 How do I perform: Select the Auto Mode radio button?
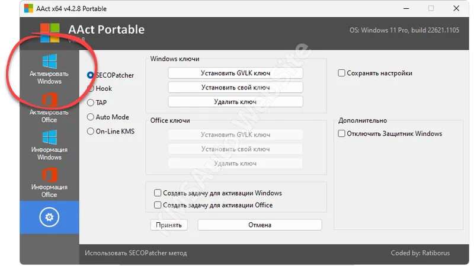[x=91, y=117]
